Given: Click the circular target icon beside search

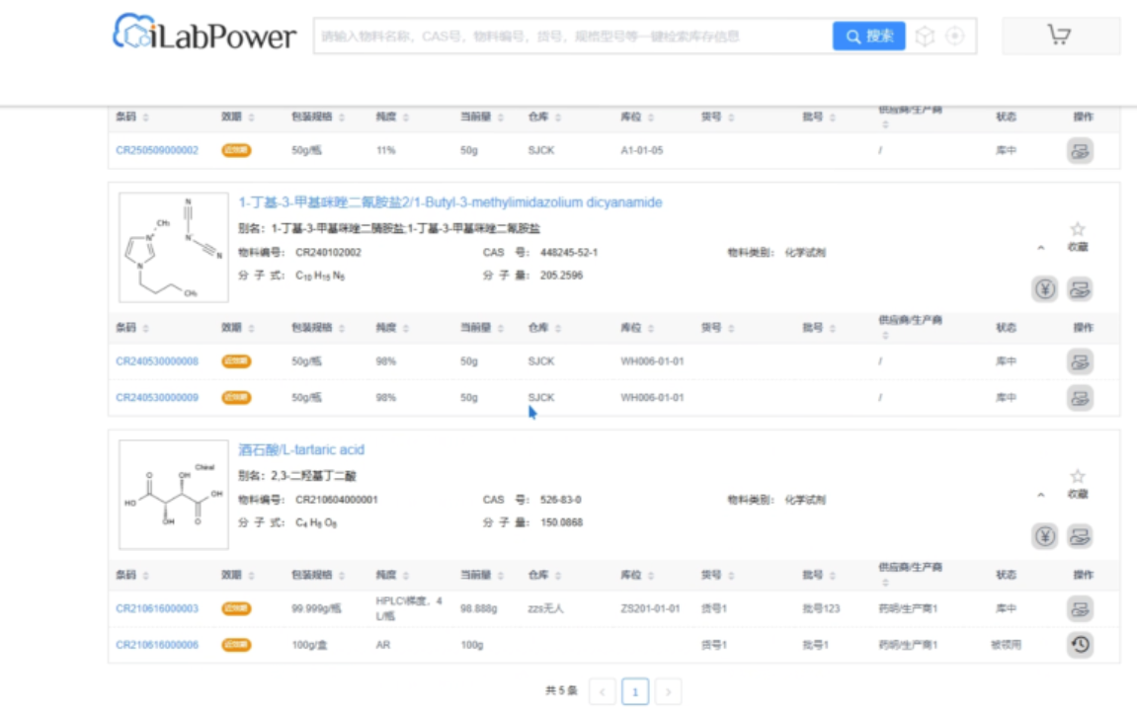Looking at the screenshot, I should click(955, 37).
